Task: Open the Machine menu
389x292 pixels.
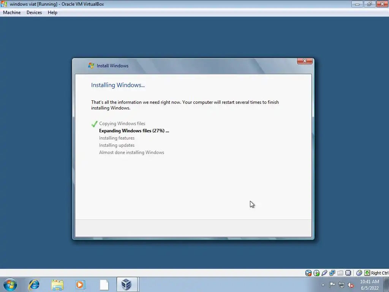Action: 12,13
